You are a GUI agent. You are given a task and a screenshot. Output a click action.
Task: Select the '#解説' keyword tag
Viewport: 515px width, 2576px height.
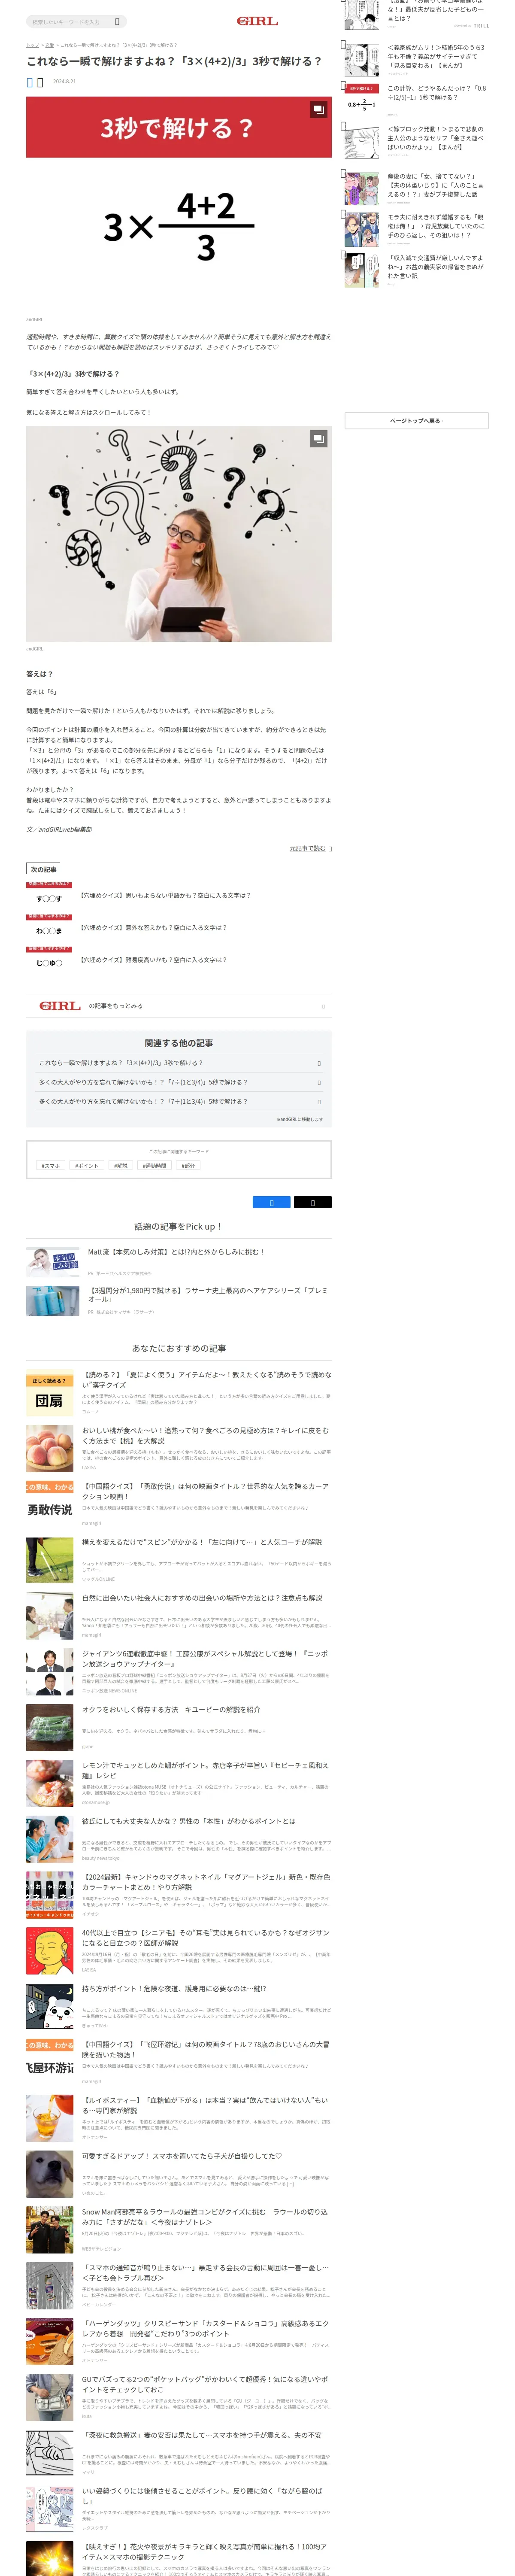point(121,1165)
